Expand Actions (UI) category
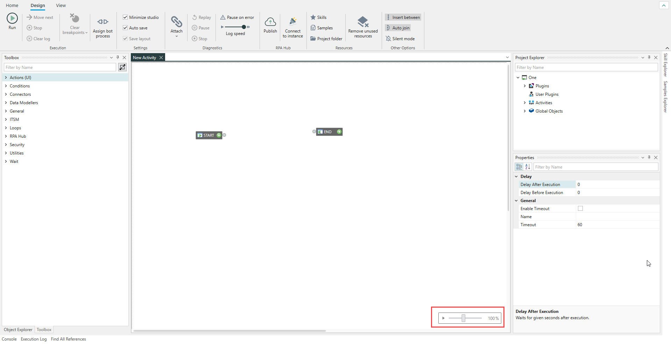This screenshot has height=344, width=671. (6, 78)
